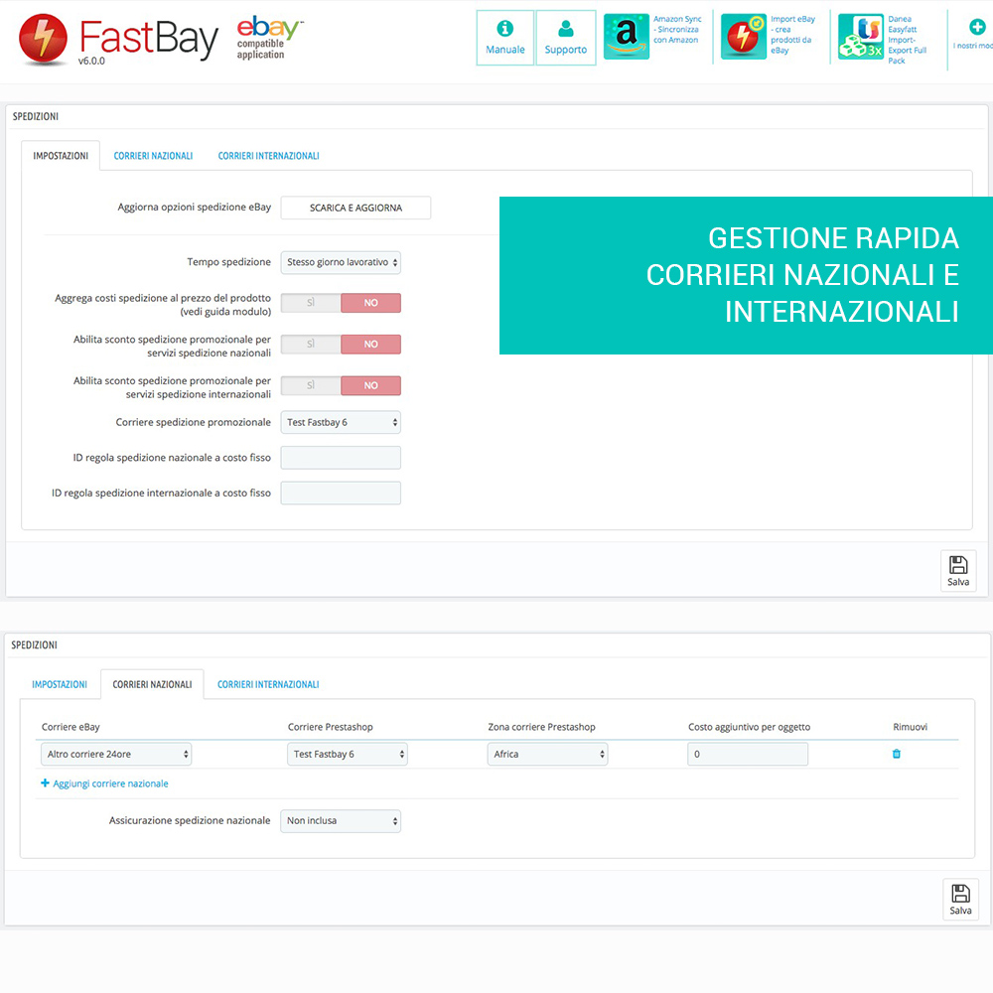The image size is (993, 993).
Task: Open Import eBay module icon
Action: click(x=744, y=37)
